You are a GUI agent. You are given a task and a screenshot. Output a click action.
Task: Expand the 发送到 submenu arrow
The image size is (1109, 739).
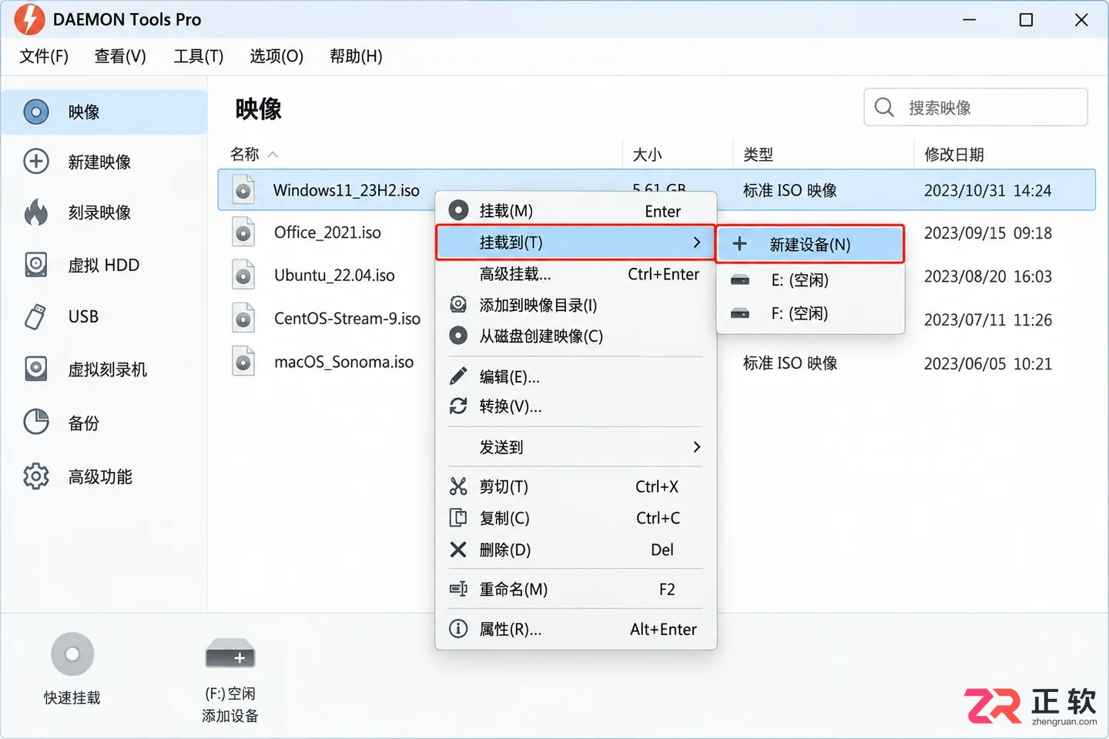point(696,447)
